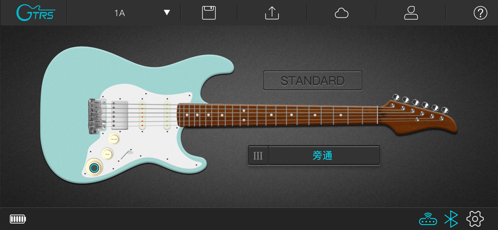Open the STANDARD tuning selector
498x230 pixels.
313,81
